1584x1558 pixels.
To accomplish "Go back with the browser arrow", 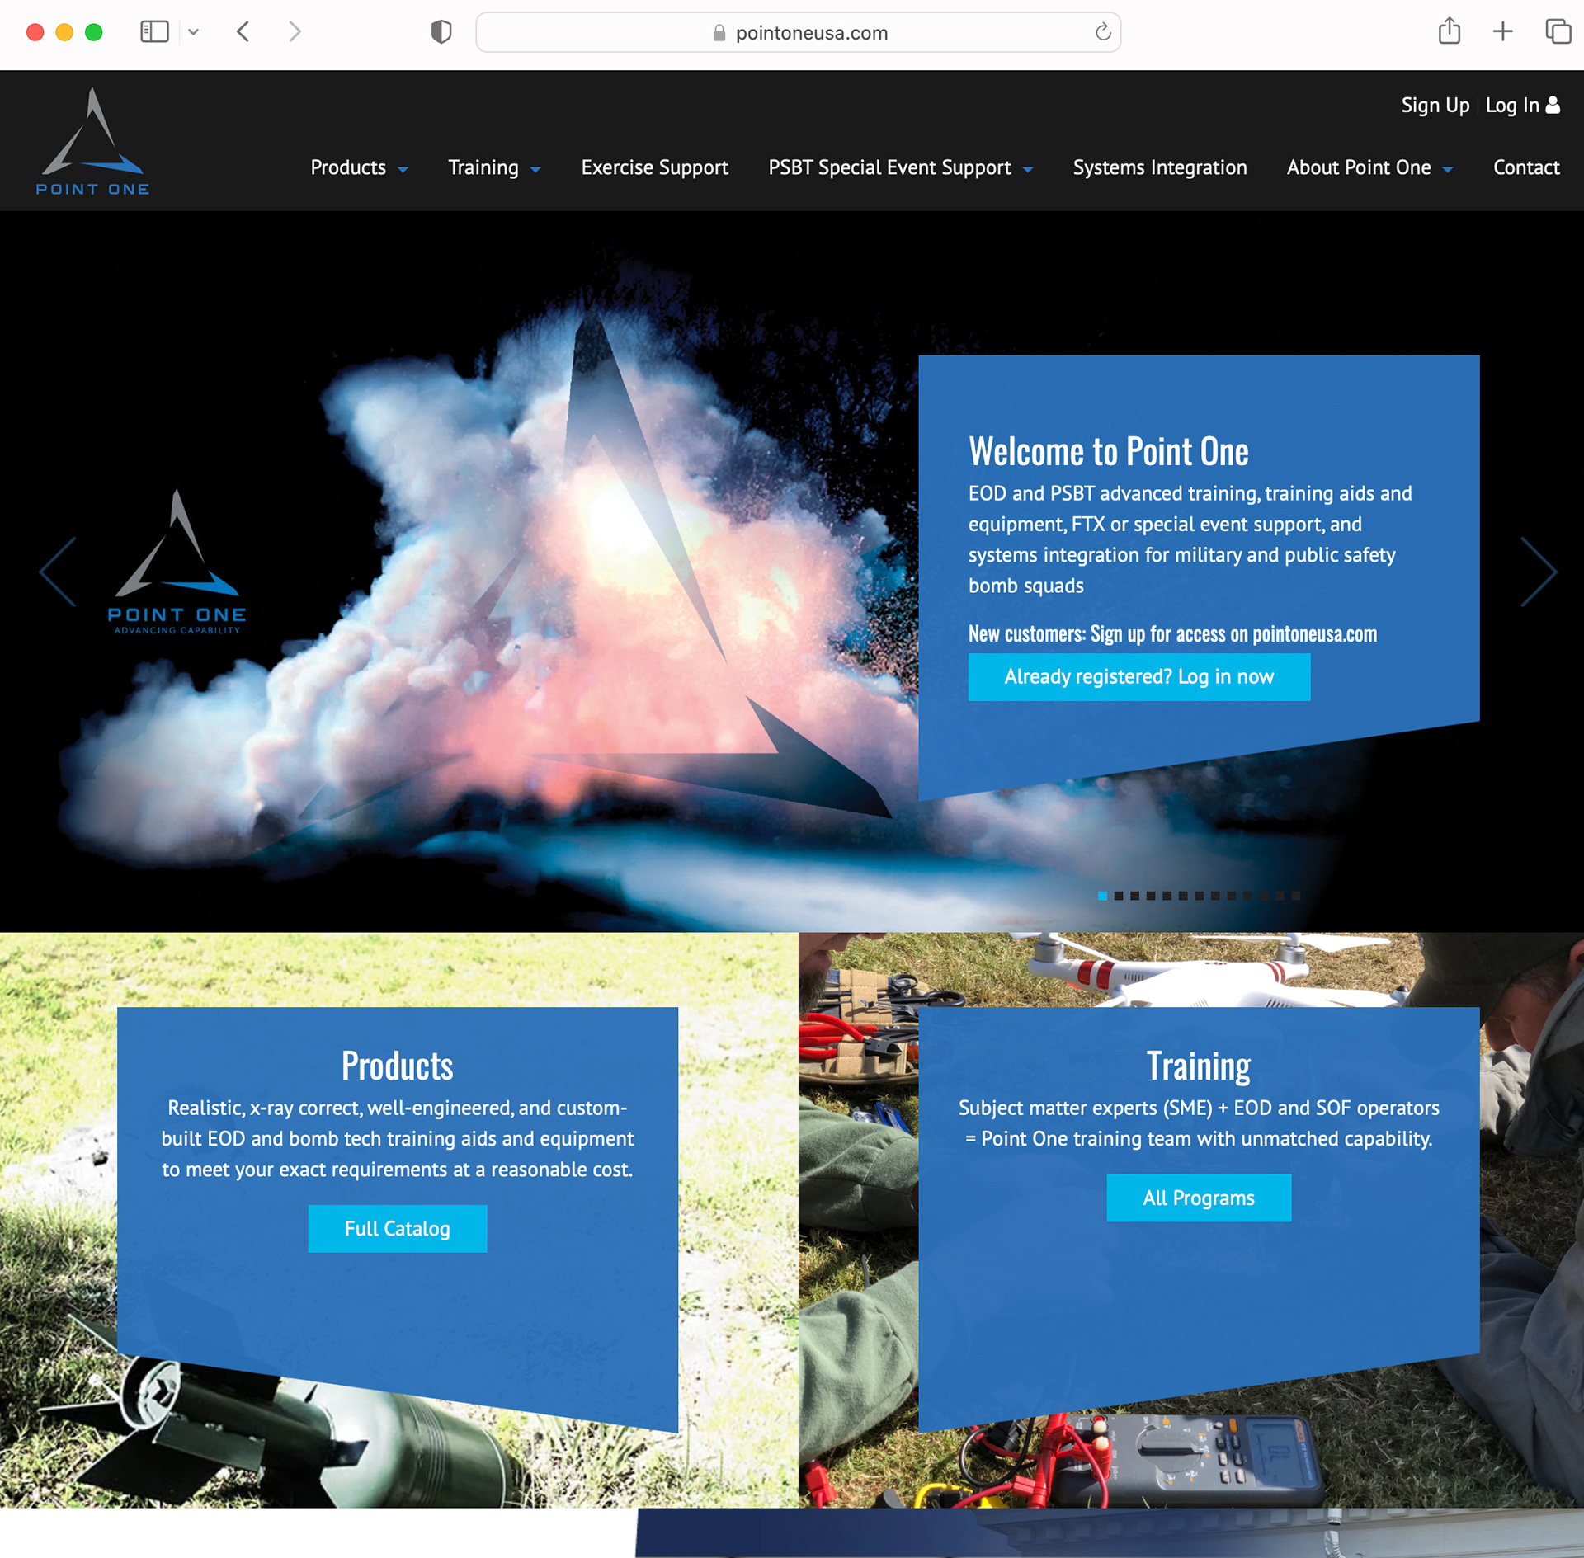I will click(243, 32).
